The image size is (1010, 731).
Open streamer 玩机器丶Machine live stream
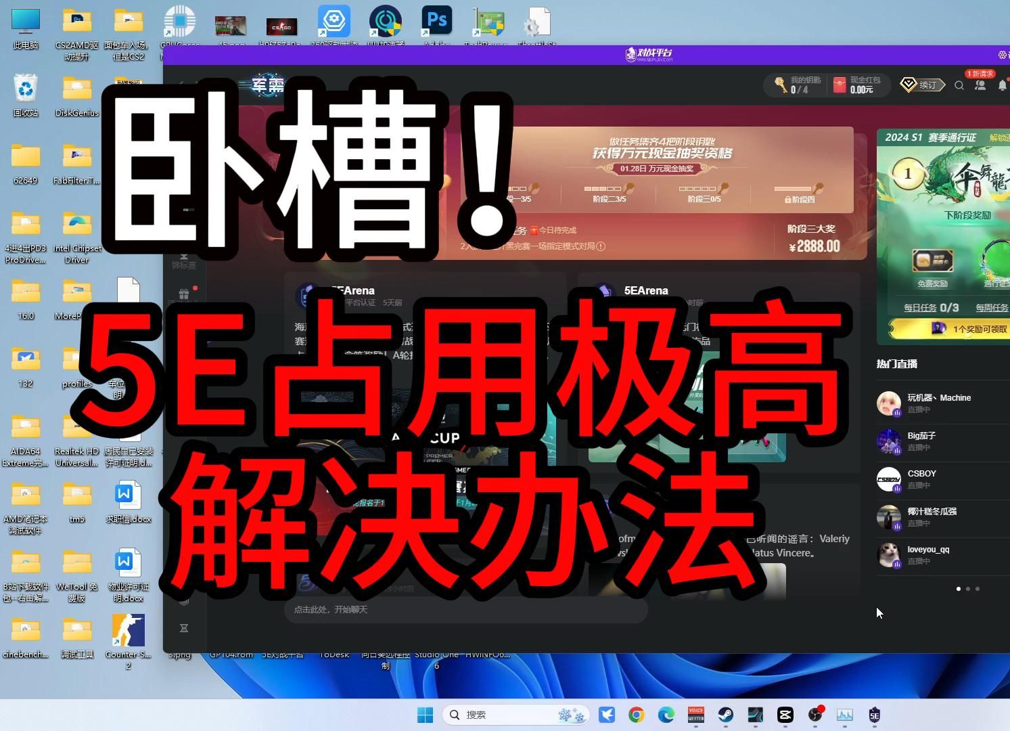pos(942,403)
